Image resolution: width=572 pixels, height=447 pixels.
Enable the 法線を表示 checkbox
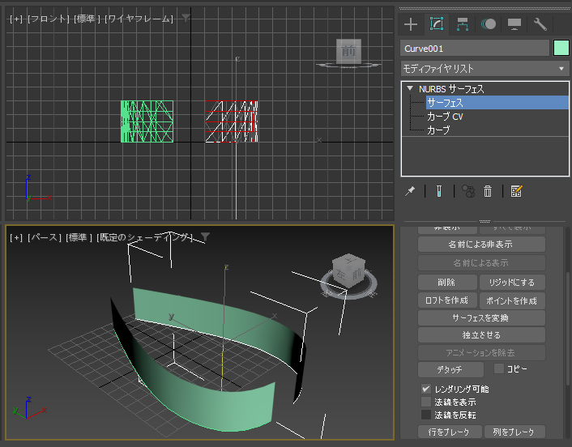[426, 402]
